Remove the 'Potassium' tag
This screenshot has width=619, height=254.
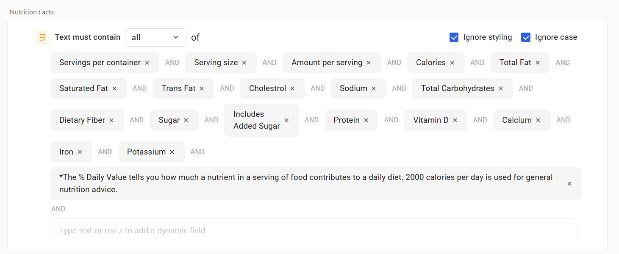click(x=172, y=152)
